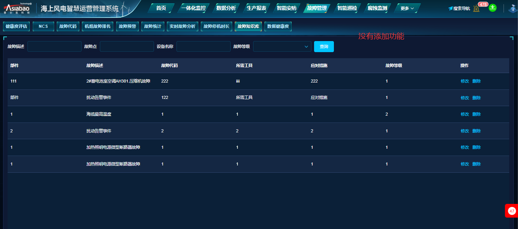This screenshot has height=229, width=518.
Task: Expand the 更多 menu dropdown
Action: point(407,8)
